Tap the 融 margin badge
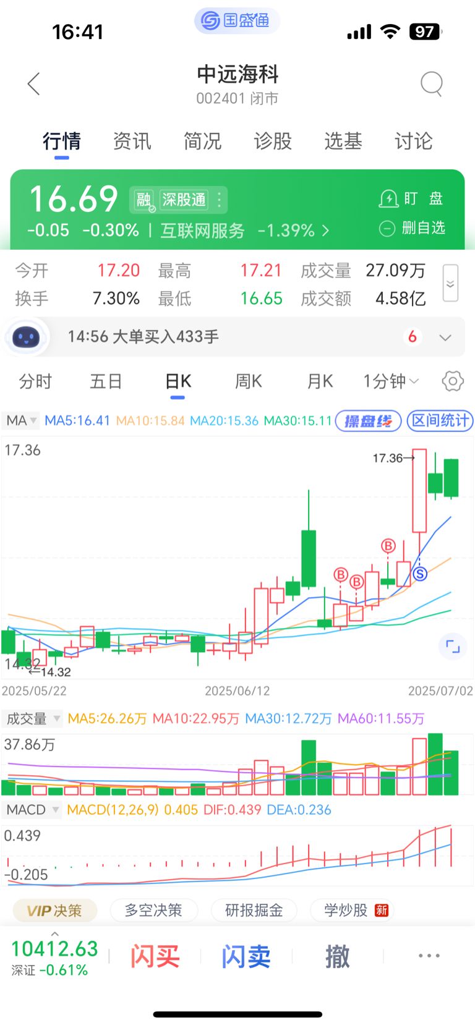 [143, 200]
